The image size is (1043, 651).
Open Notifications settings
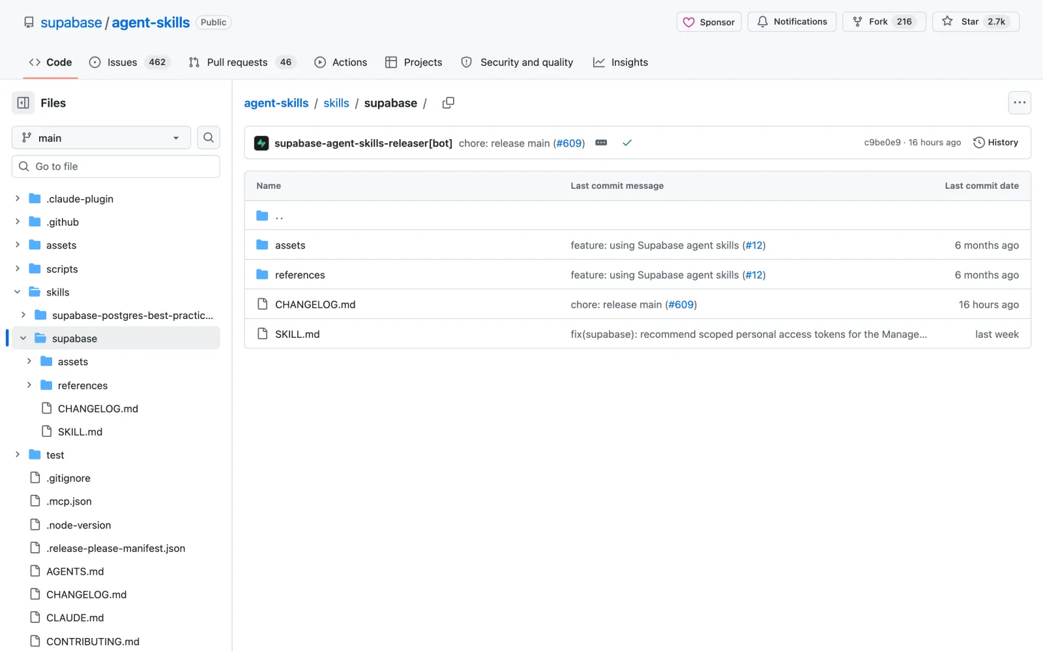click(792, 21)
